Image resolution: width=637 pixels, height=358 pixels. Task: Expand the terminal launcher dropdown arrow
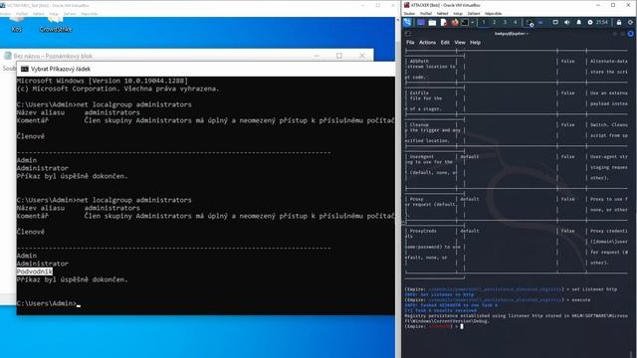[473, 23]
